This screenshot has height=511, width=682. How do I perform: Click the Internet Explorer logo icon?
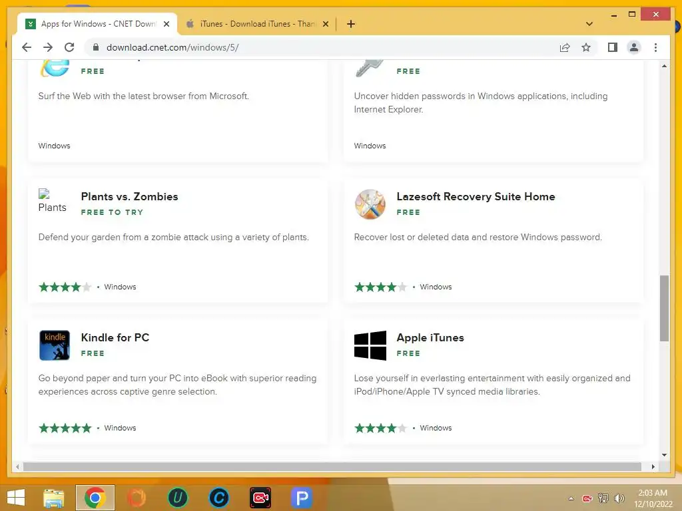(x=55, y=69)
